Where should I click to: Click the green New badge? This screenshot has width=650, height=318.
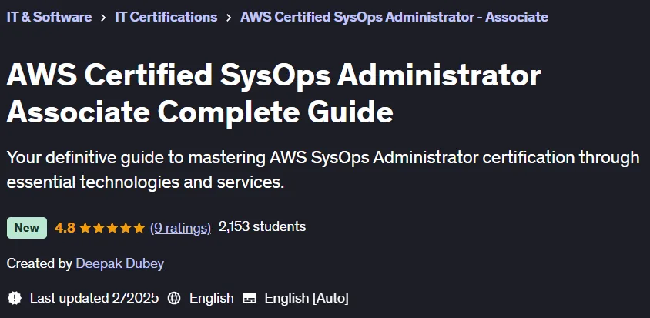(27, 228)
